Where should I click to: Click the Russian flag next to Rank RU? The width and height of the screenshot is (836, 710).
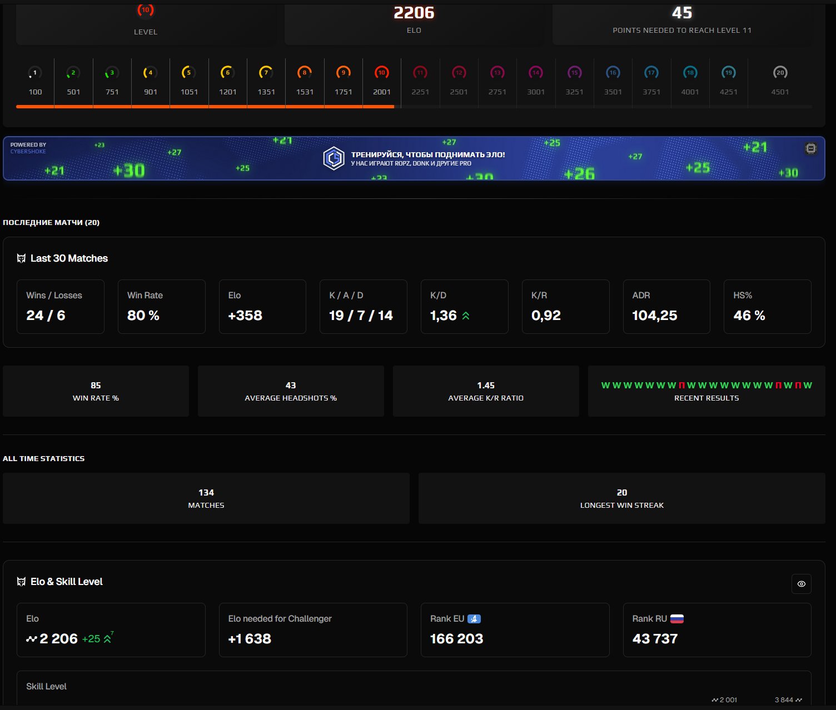(678, 618)
